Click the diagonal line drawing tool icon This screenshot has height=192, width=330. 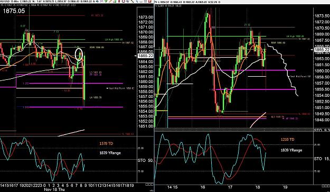(x=133, y=1)
